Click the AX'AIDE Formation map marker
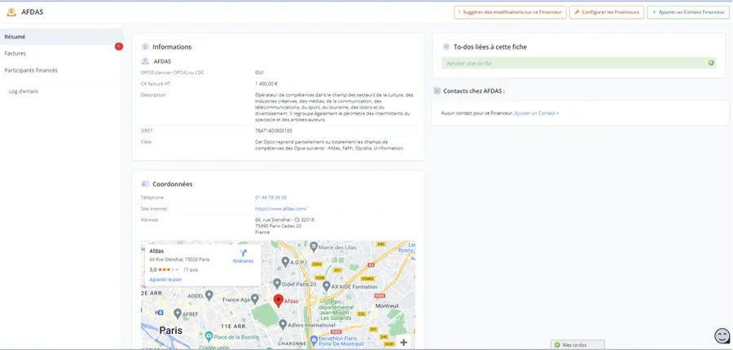The height and width of the screenshot is (350, 733). pyautogui.click(x=327, y=286)
